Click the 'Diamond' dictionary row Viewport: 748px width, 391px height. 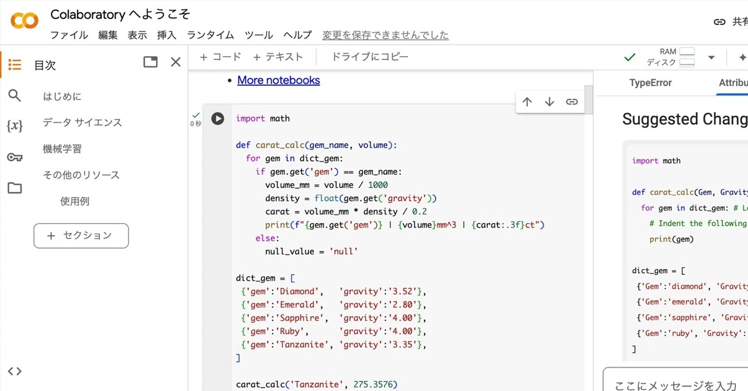tap(334, 291)
